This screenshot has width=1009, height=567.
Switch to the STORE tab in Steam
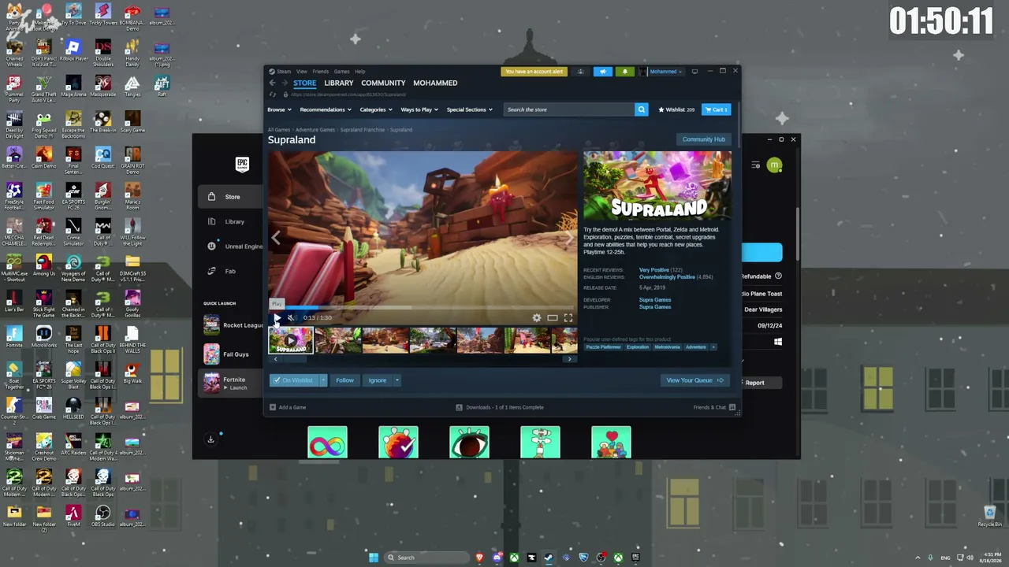coord(304,83)
